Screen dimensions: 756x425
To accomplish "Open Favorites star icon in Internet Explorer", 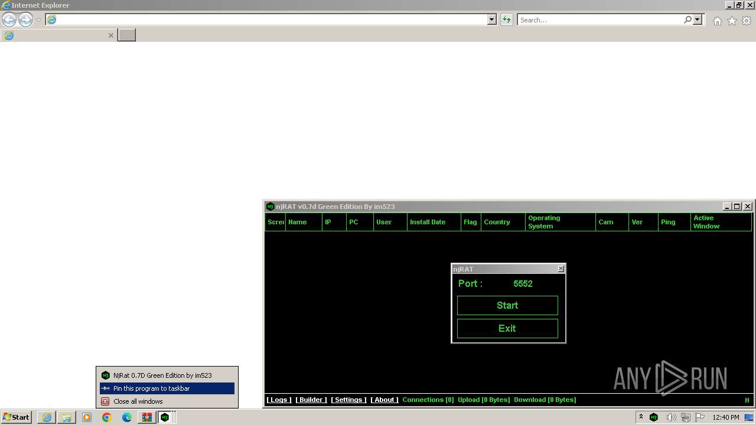I will (732, 21).
